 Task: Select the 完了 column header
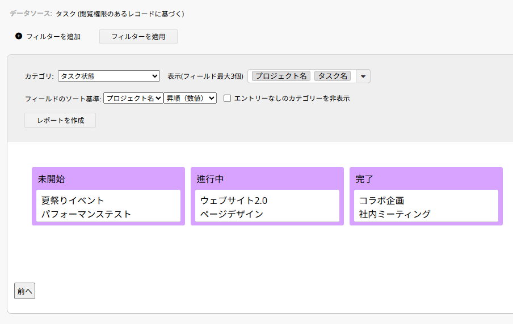tap(364, 179)
